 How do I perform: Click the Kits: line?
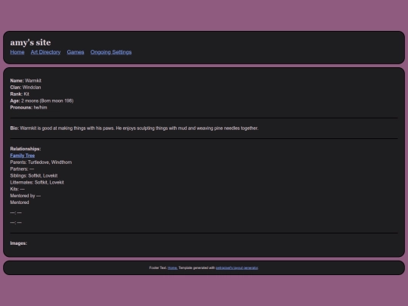(x=17, y=189)
